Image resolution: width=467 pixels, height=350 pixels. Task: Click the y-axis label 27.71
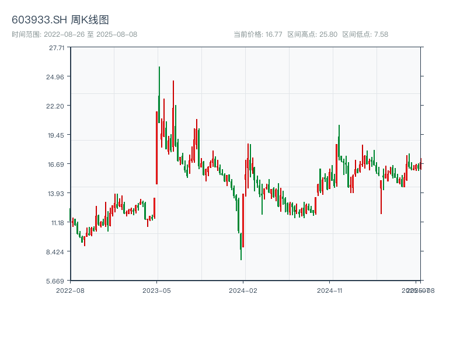click(57, 48)
